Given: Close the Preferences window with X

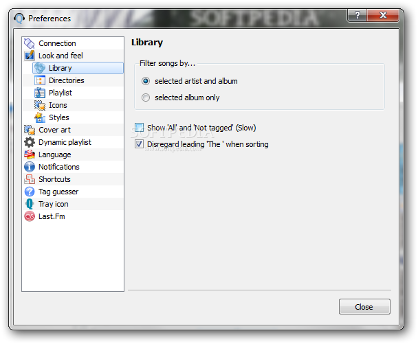Looking at the screenshot, I should [383, 15].
